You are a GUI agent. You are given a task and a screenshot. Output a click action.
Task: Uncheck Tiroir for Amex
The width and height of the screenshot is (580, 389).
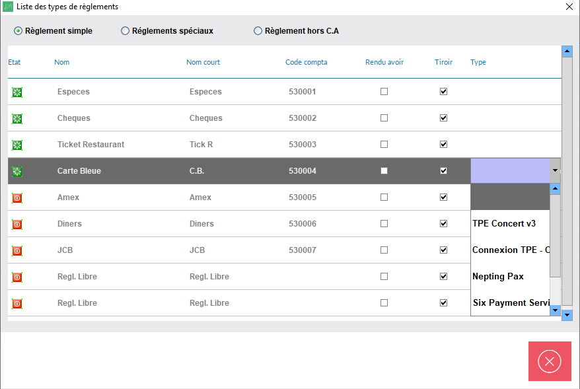pyautogui.click(x=443, y=197)
